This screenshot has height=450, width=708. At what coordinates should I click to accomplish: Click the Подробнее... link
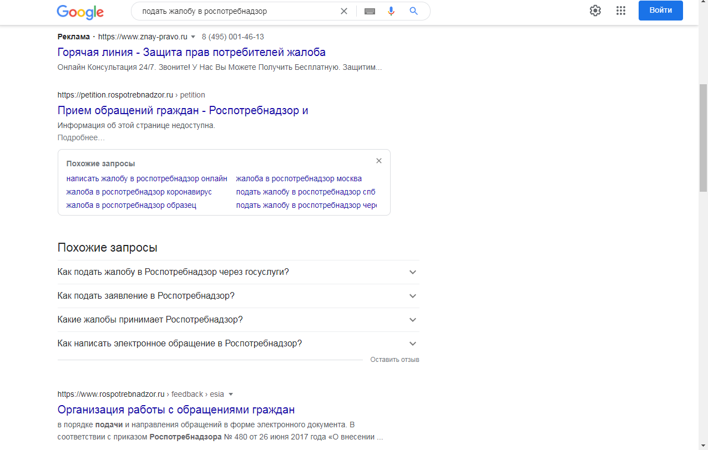point(81,137)
